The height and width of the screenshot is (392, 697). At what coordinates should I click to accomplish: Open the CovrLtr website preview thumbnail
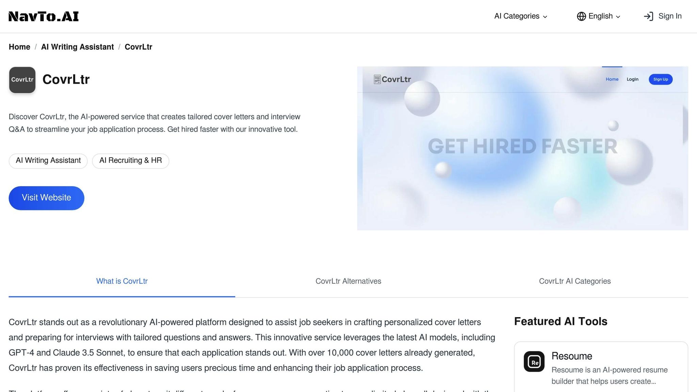coord(522,148)
